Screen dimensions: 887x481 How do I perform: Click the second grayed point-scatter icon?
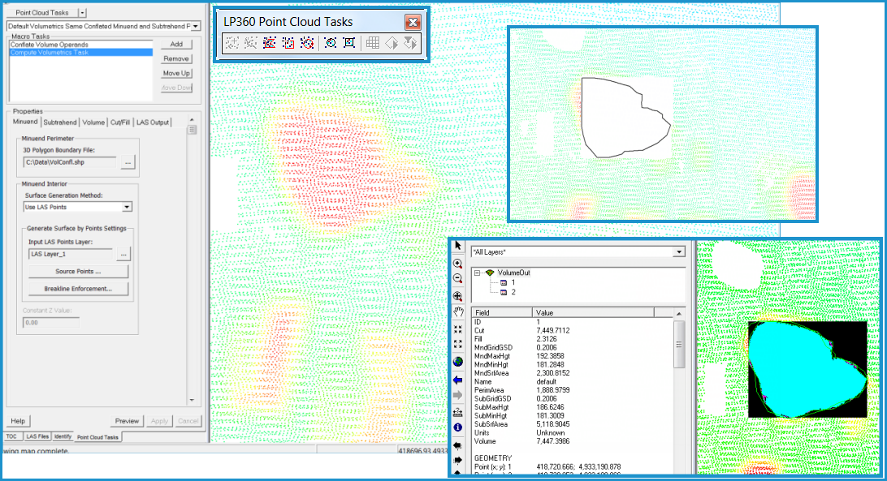click(x=251, y=43)
